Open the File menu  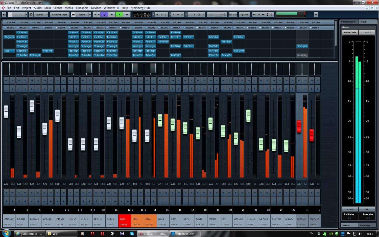9,8
